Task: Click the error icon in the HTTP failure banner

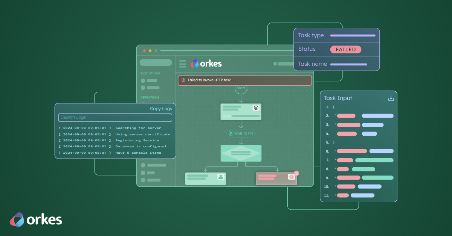Action: click(183, 80)
